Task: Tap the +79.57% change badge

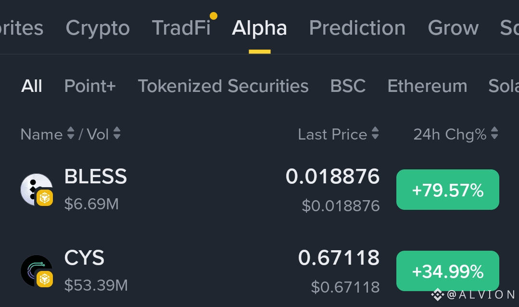Action: (447, 190)
